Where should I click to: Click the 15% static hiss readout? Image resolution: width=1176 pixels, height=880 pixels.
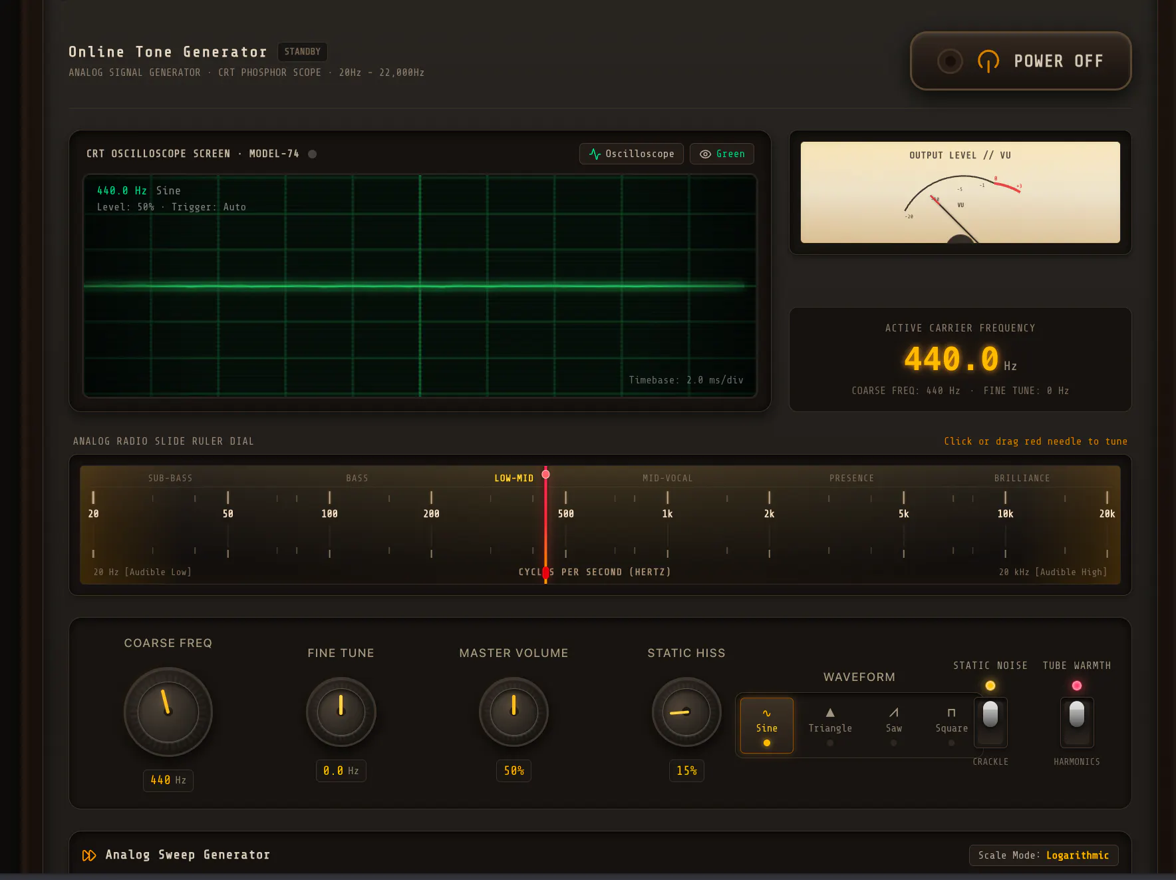[x=686, y=771]
